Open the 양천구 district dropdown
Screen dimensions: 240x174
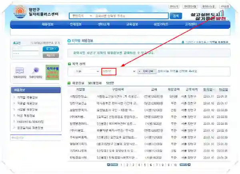click(x=119, y=71)
